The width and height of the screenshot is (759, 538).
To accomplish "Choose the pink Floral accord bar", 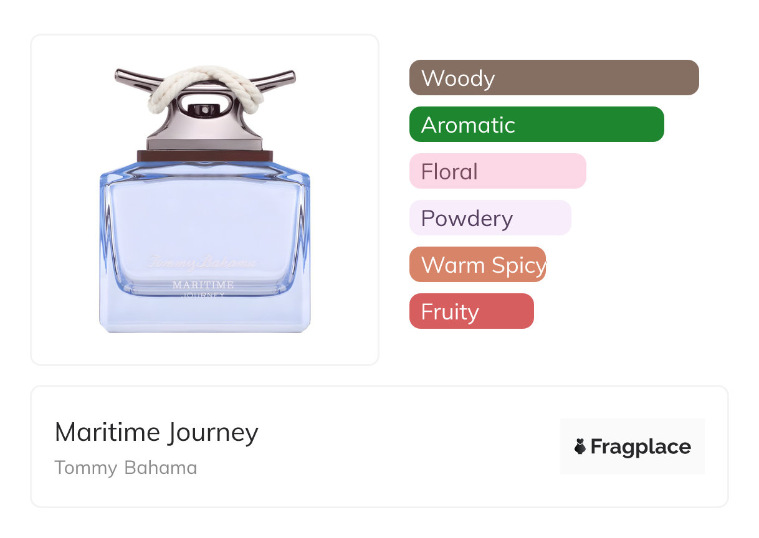I will (497, 171).
